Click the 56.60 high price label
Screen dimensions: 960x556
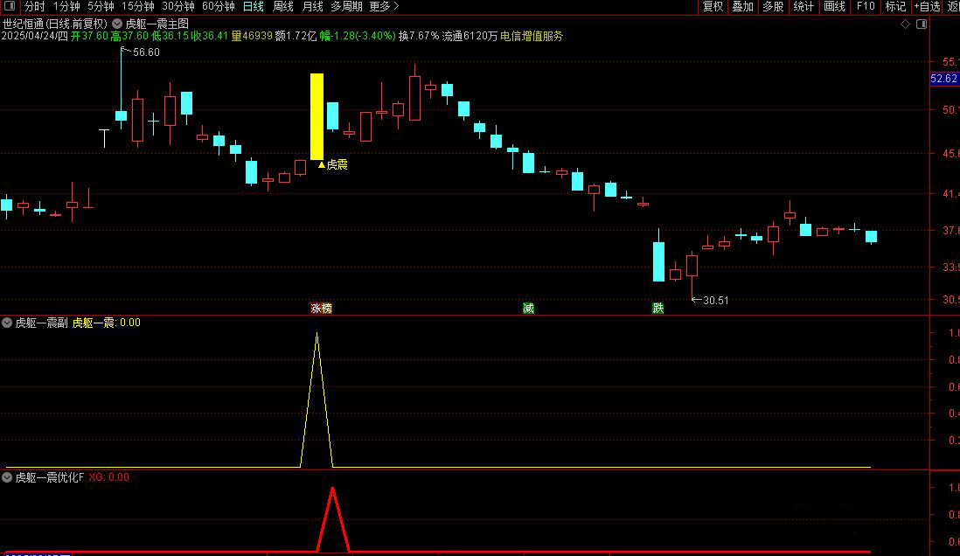[x=146, y=52]
